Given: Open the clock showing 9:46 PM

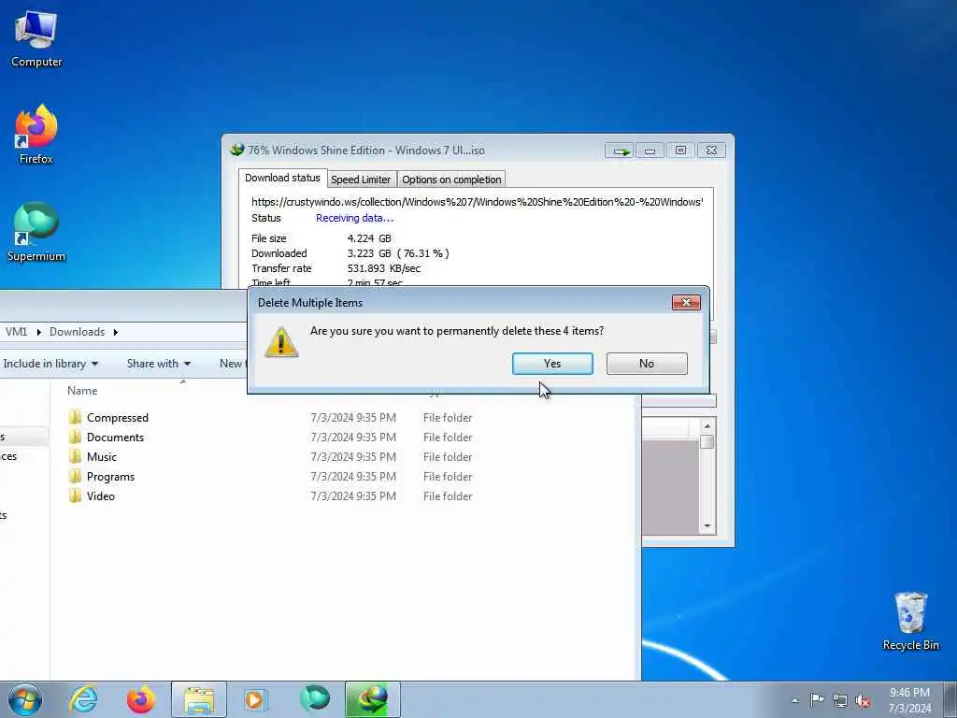Looking at the screenshot, I should click(909, 699).
